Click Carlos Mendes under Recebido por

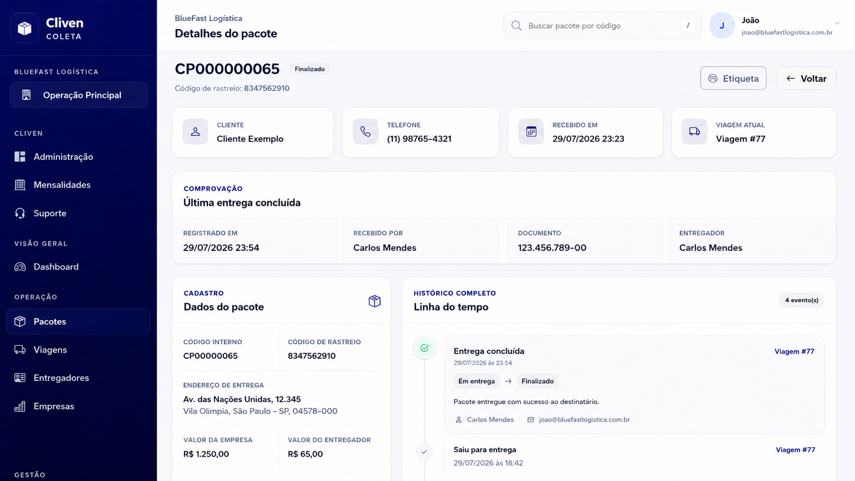tap(385, 248)
